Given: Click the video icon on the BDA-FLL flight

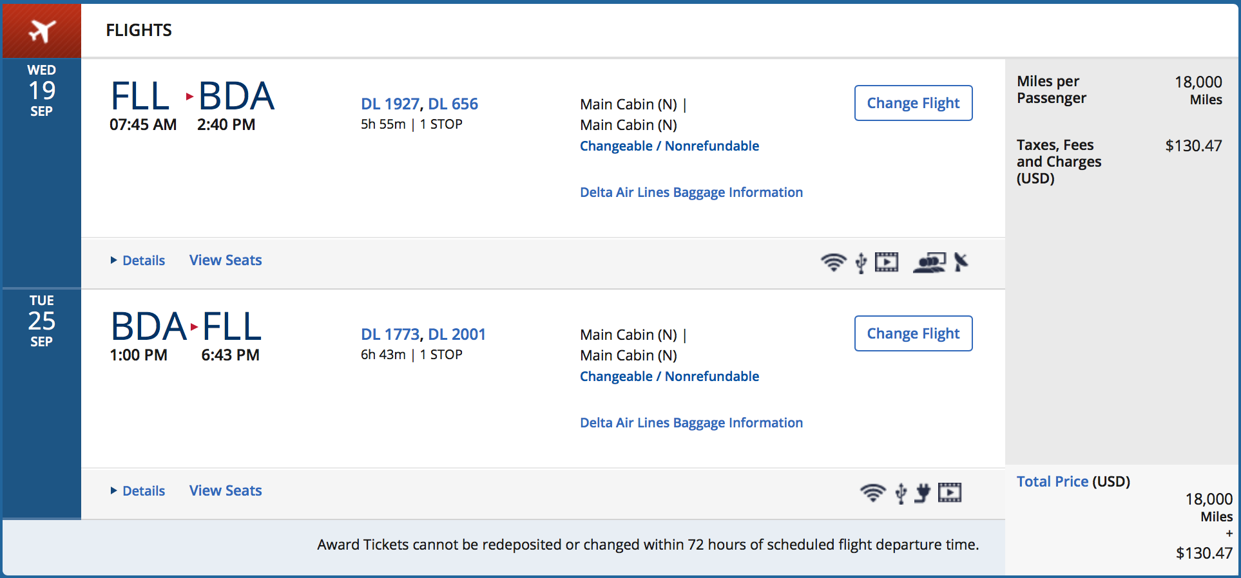Looking at the screenshot, I should pyautogui.click(x=950, y=492).
